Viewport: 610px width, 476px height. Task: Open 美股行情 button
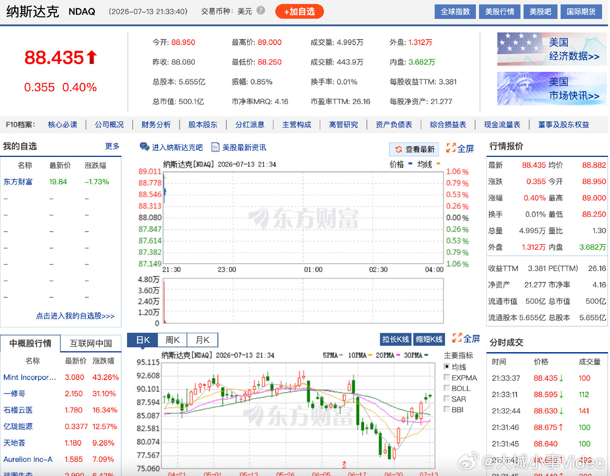click(x=499, y=11)
